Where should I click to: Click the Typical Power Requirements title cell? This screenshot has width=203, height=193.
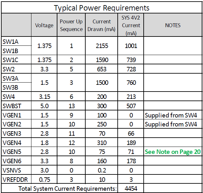pos(102,7)
